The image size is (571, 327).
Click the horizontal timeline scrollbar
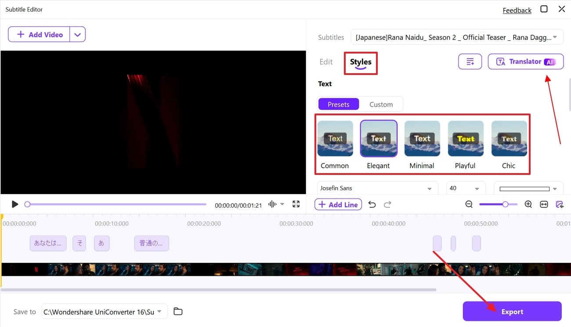click(x=219, y=290)
